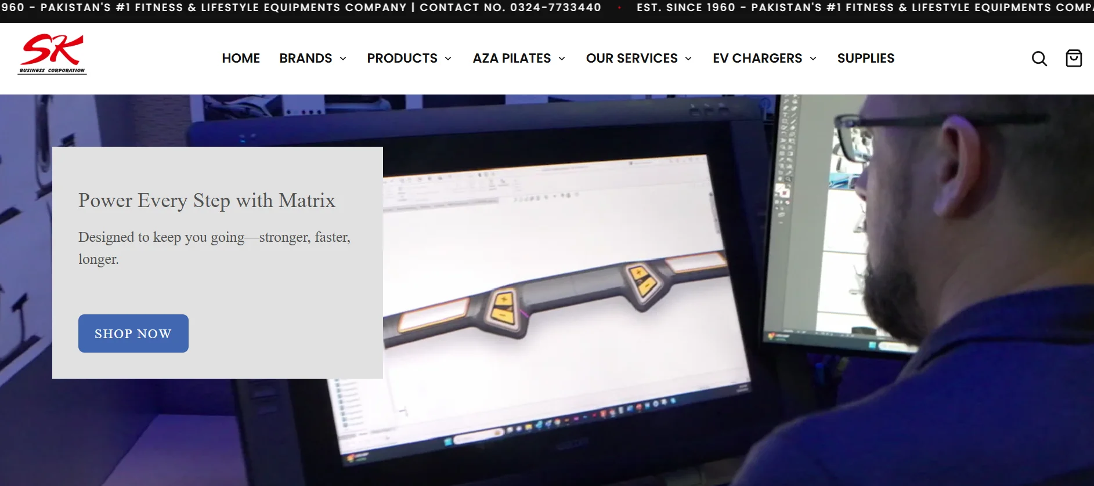Click the SHOP NOW button

tap(133, 333)
